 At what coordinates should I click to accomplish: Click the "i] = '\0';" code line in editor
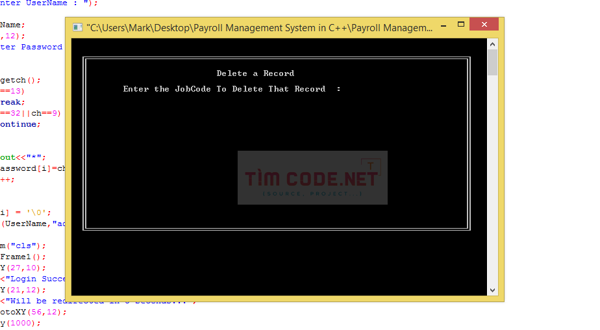point(25,212)
